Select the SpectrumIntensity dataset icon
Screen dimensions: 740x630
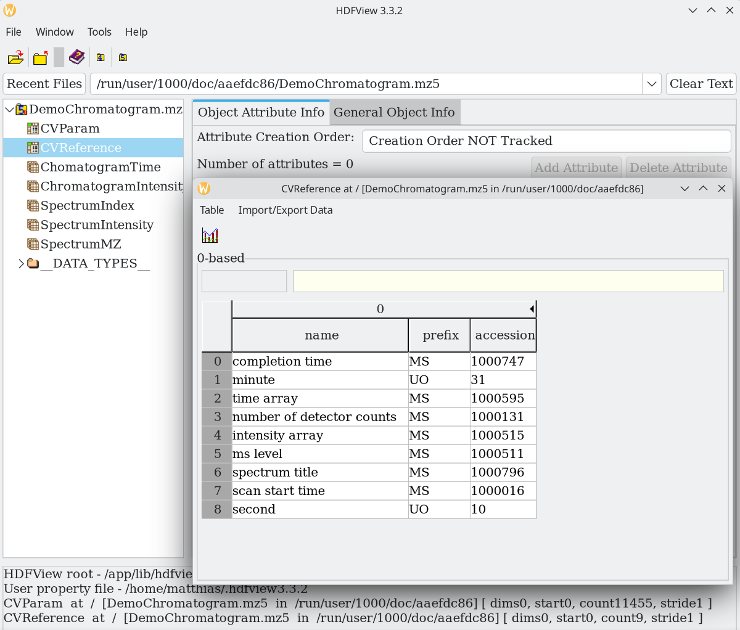pyautogui.click(x=33, y=225)
